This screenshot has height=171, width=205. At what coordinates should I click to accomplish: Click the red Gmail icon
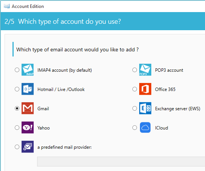(x=28, y=108)
